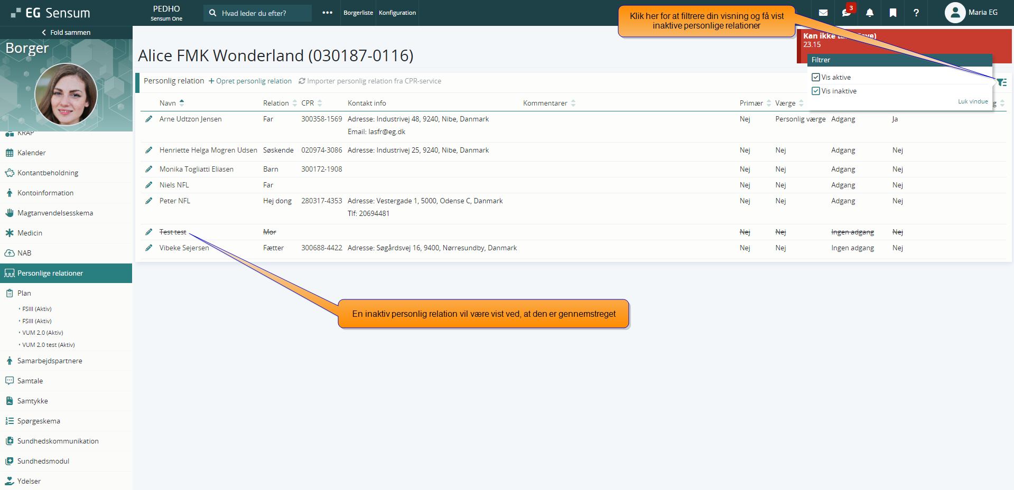Select Medicin in the left sidebar
The height and width of the screenshot is (490, 1014).
[30, 233]
